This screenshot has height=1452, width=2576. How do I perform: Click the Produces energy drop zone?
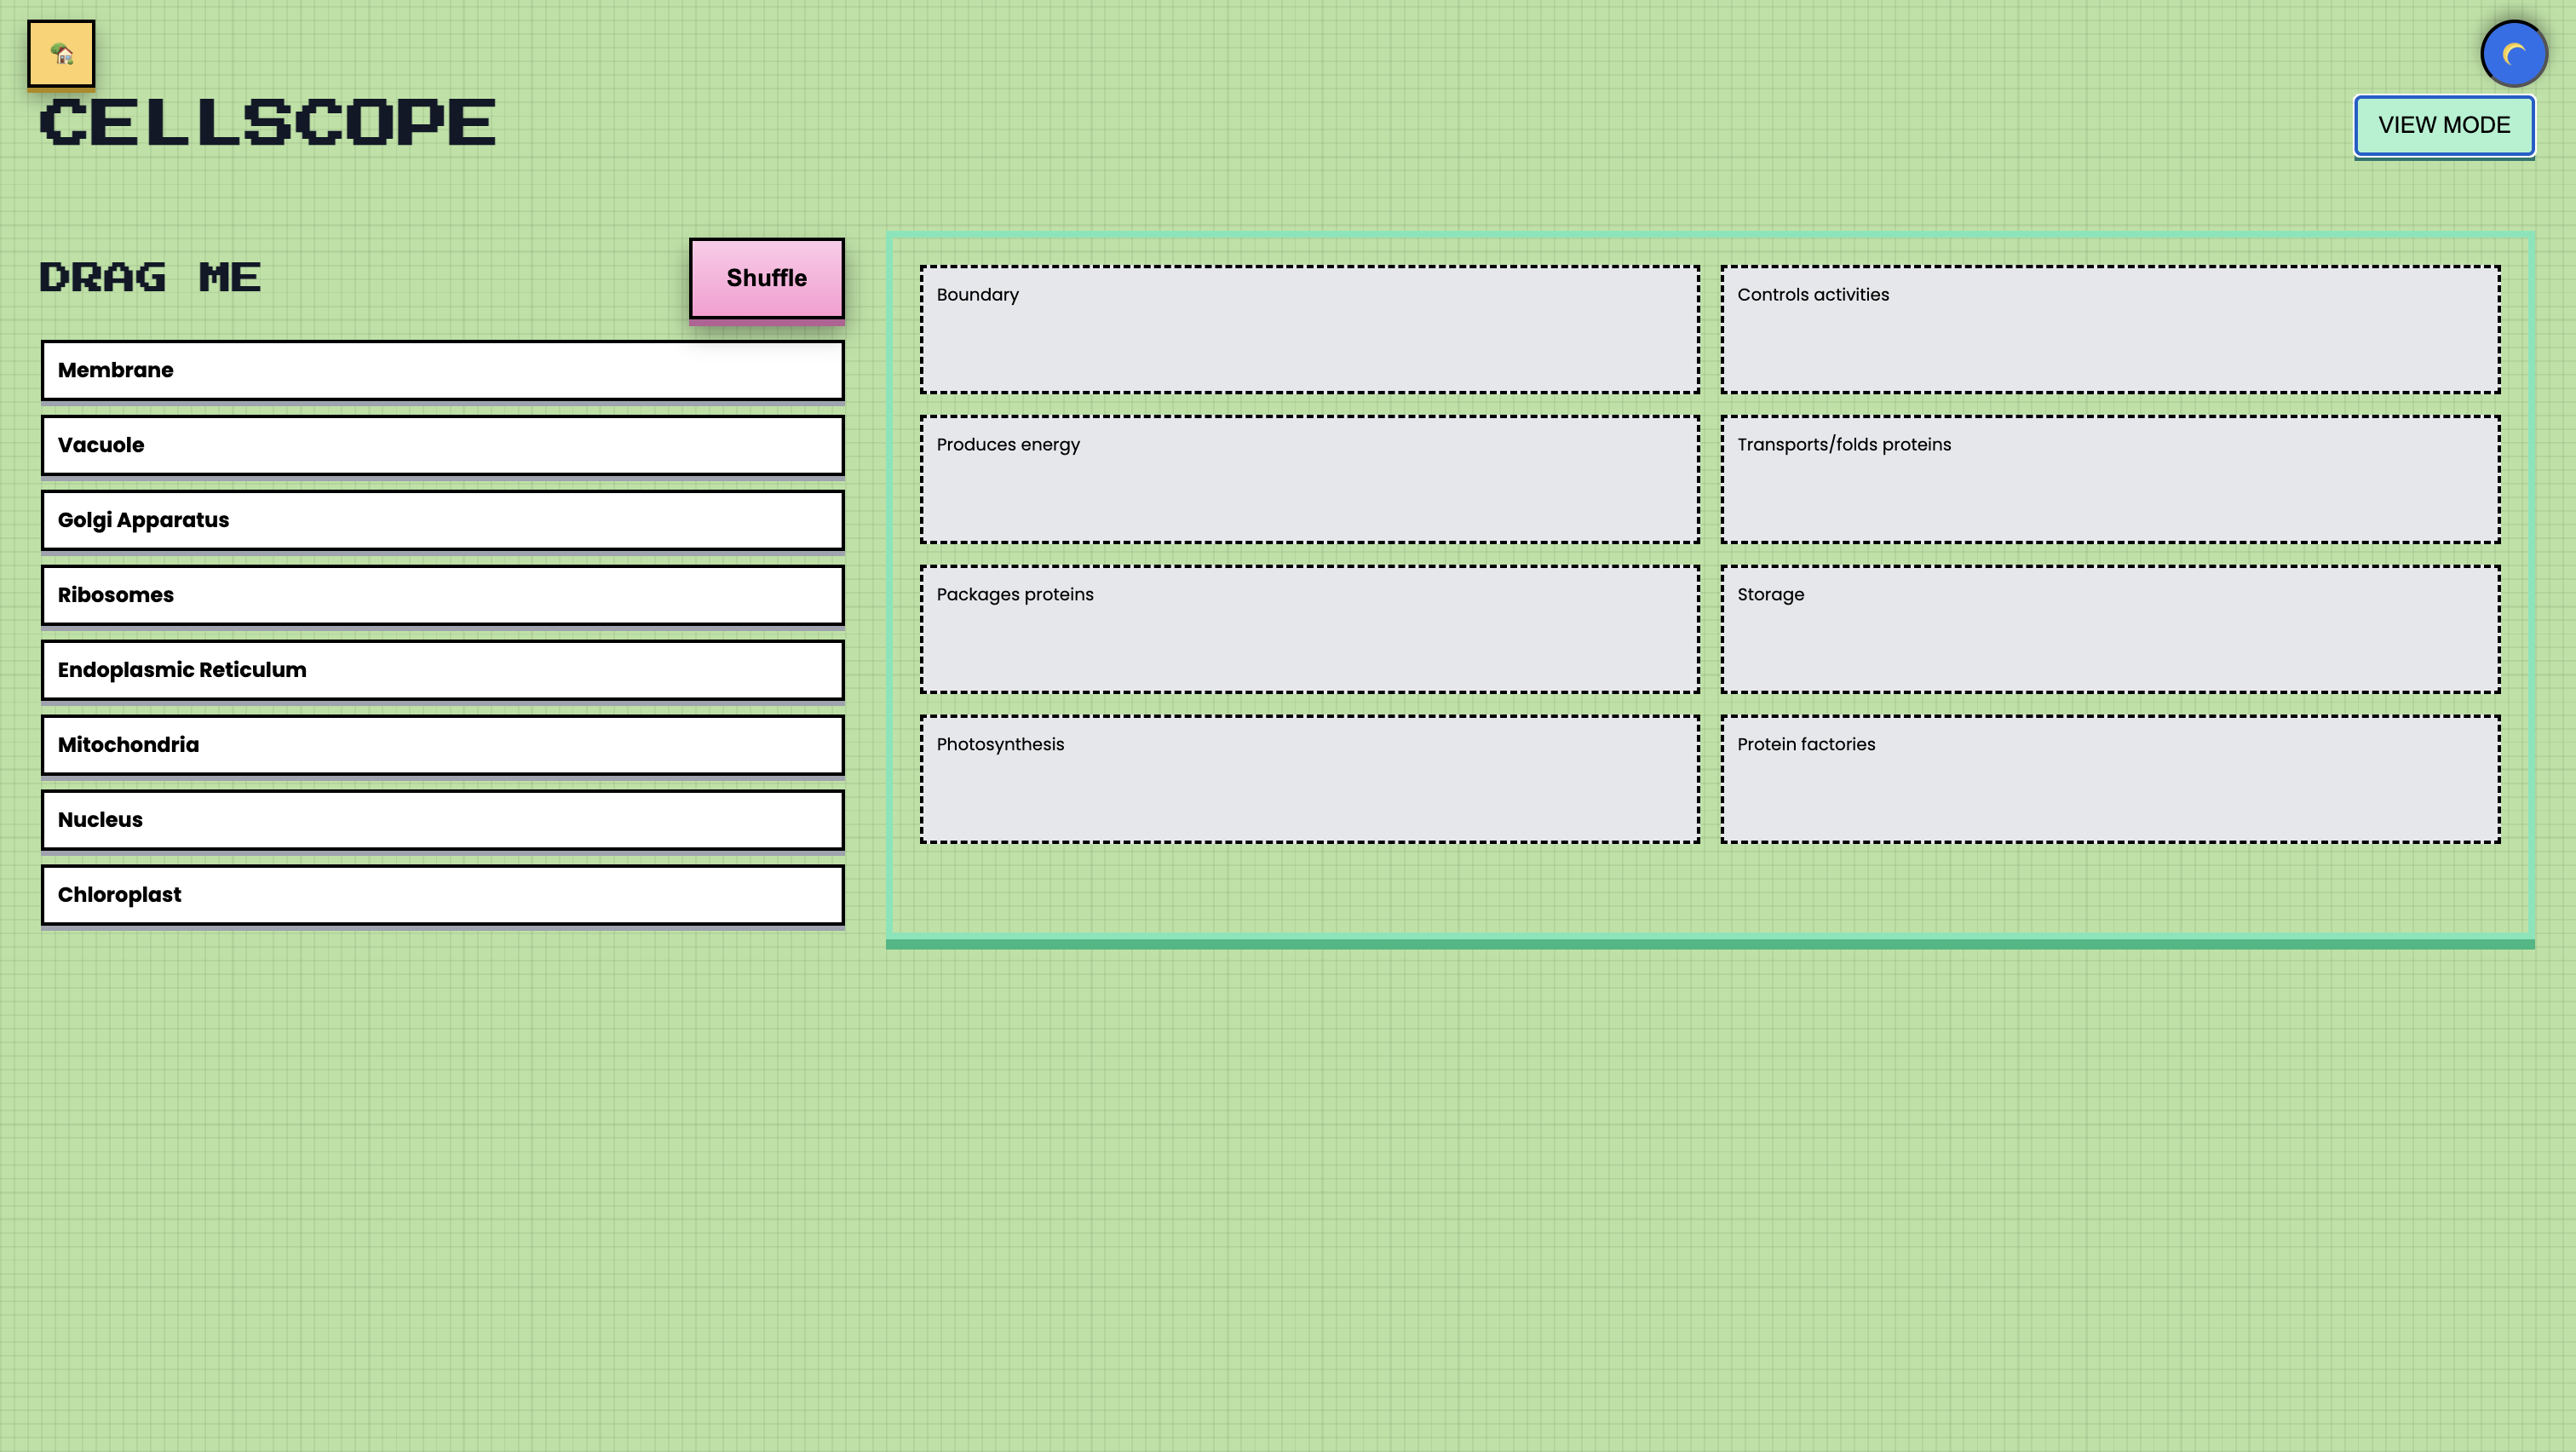click(1309, 479)
